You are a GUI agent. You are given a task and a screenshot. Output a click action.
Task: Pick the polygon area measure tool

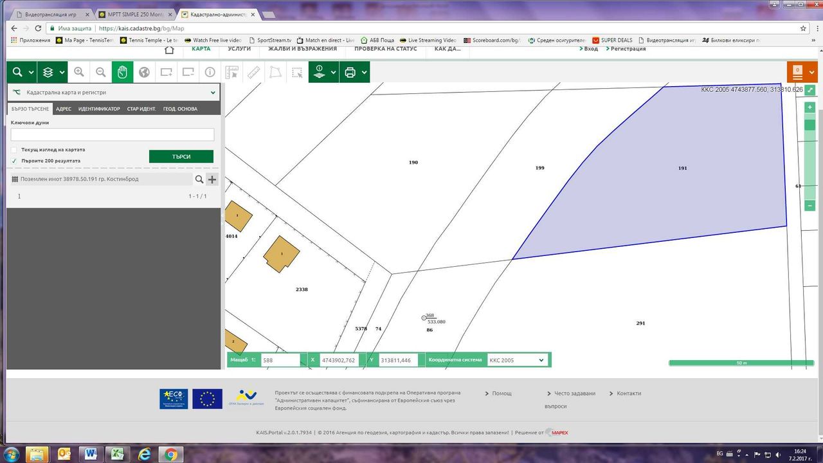point(275,72)
